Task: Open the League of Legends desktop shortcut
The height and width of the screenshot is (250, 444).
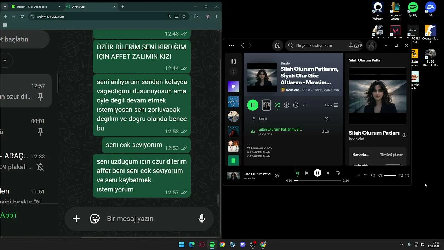Action: coord(395,12)
